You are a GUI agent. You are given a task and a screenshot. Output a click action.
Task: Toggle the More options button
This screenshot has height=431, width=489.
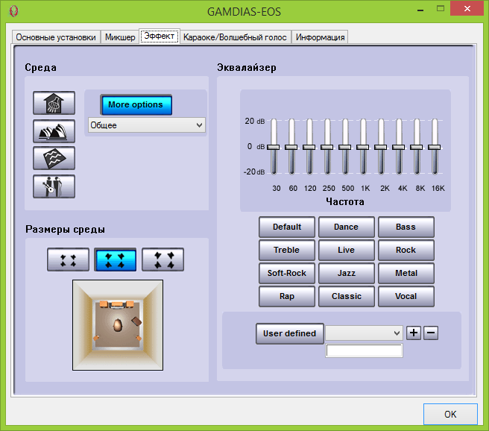coord(136,105)
